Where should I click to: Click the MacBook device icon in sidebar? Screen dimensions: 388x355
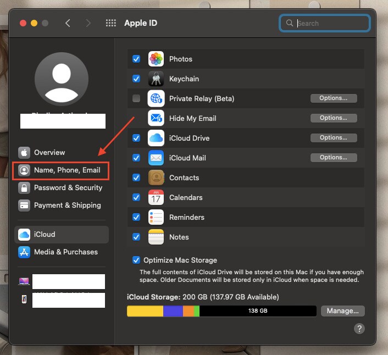(24, 281)
